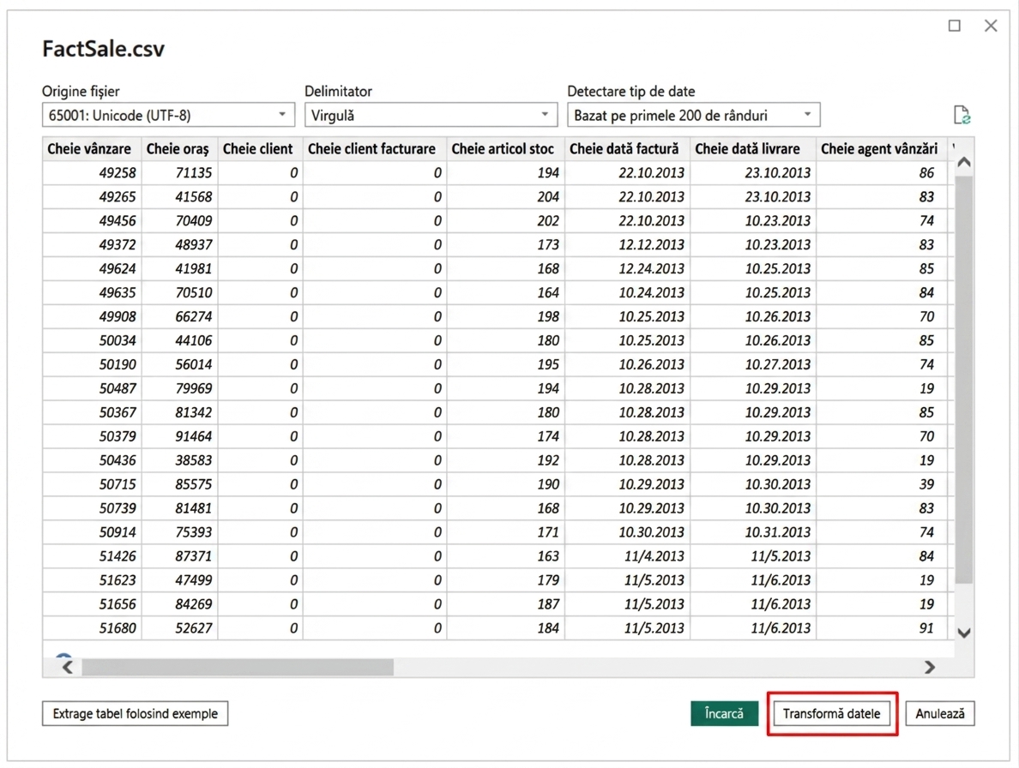1019x768 pixels.
Task: Expand the Delimitator Virgulă dropdown
Action: 431,115
